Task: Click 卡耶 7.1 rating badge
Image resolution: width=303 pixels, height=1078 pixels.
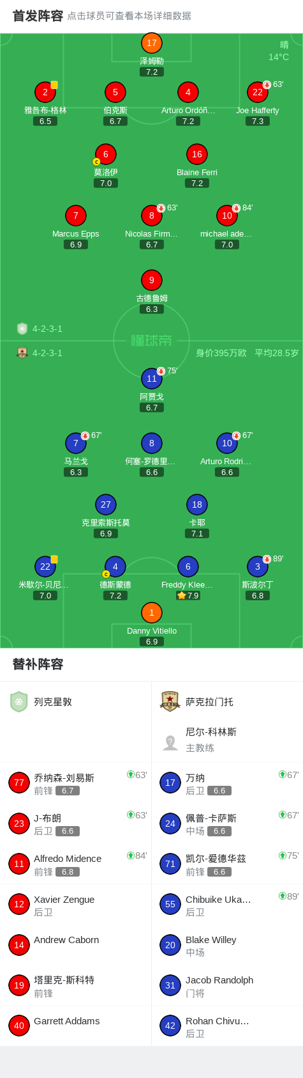Action: [196, 533]
